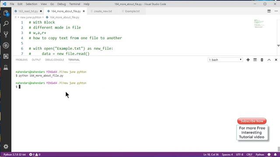The height and width of the screenshot is (157, 280).
Task: Open the Manage gear settings
Action: pos(6,147)
